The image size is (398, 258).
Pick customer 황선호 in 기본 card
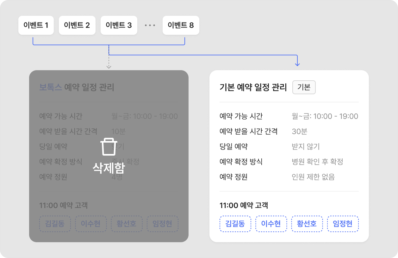(307, 224)
